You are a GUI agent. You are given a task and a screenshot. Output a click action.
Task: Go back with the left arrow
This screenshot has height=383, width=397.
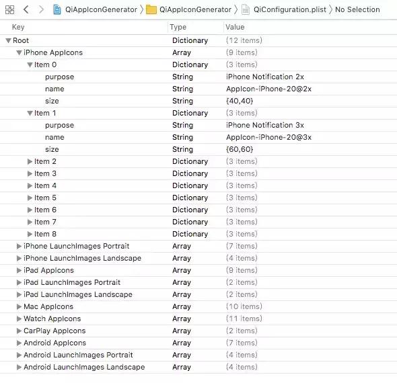[26, 9]
